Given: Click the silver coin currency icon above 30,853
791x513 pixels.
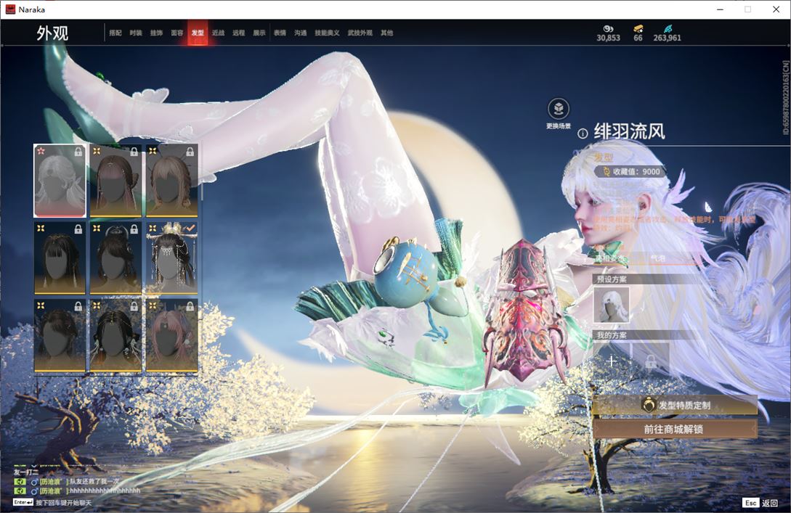Looking at the screenshot, I should coord(608,29).
